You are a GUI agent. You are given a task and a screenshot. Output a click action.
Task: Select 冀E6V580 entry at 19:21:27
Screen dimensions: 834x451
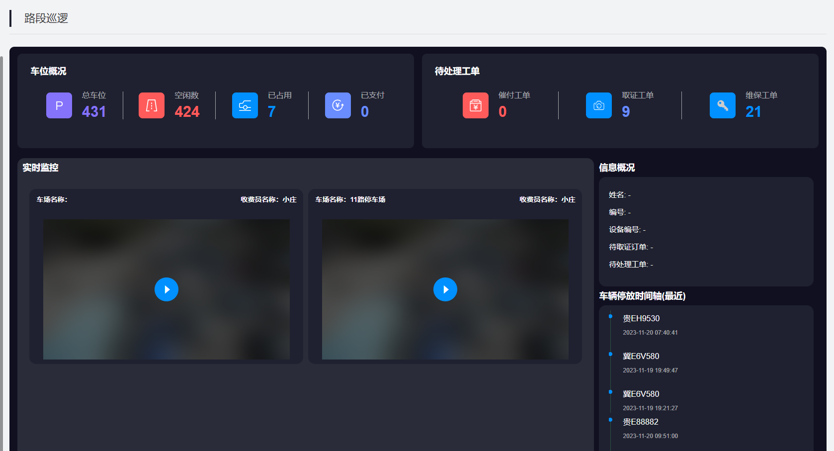(641, 394)
